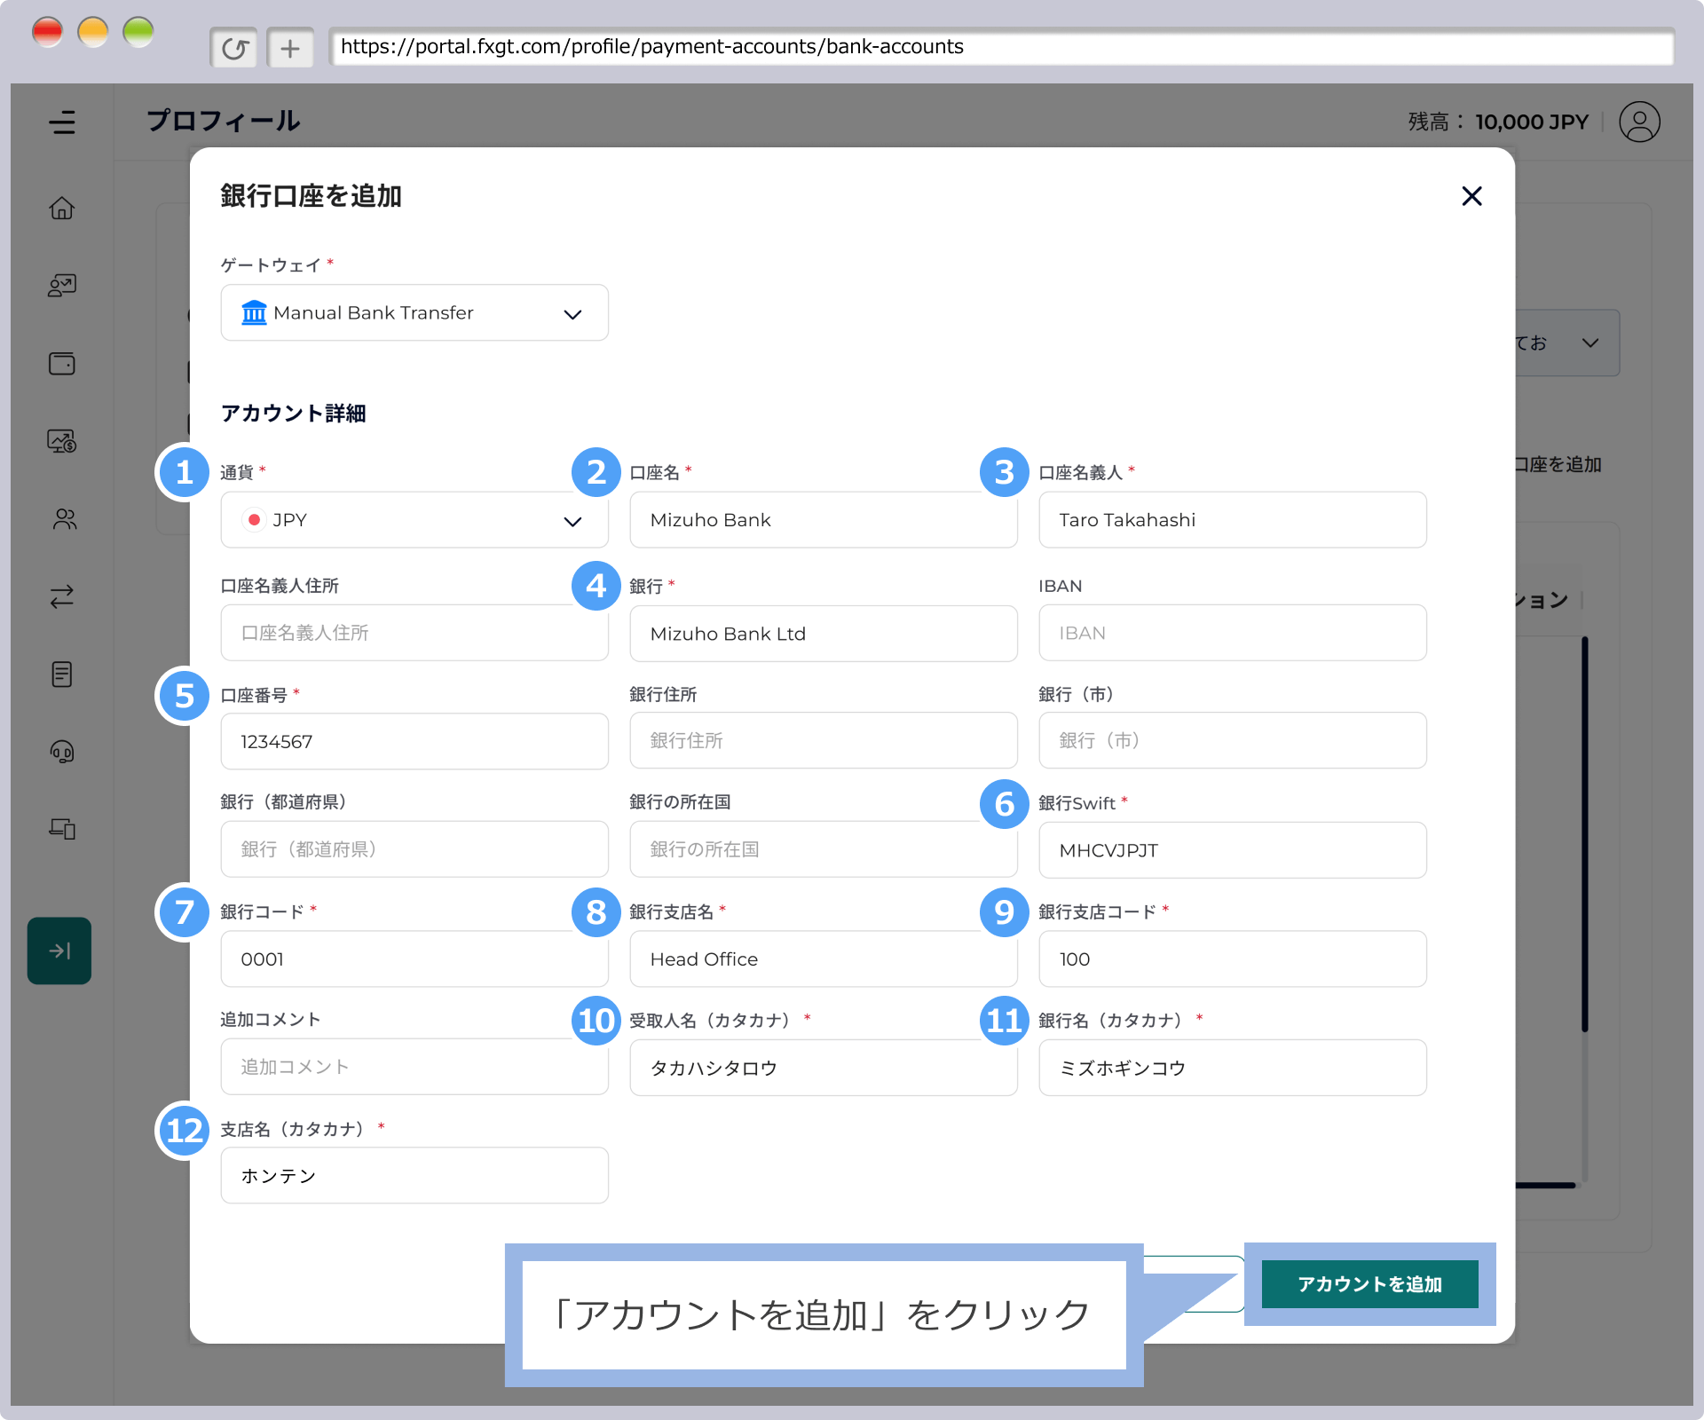Select the browser address bar URL
The height and width of the screenshot is (1420, 1704).
coord(651,47)
